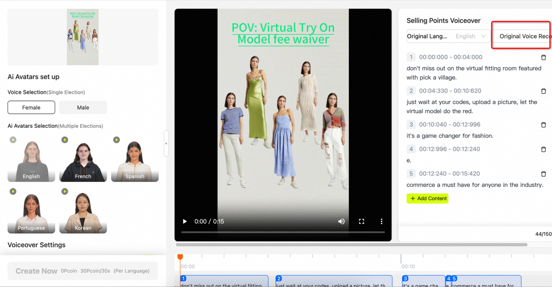Edit text of voiceover segment 1
The height and width of the screenshot is (287, 552).
(x=474, y=73)
